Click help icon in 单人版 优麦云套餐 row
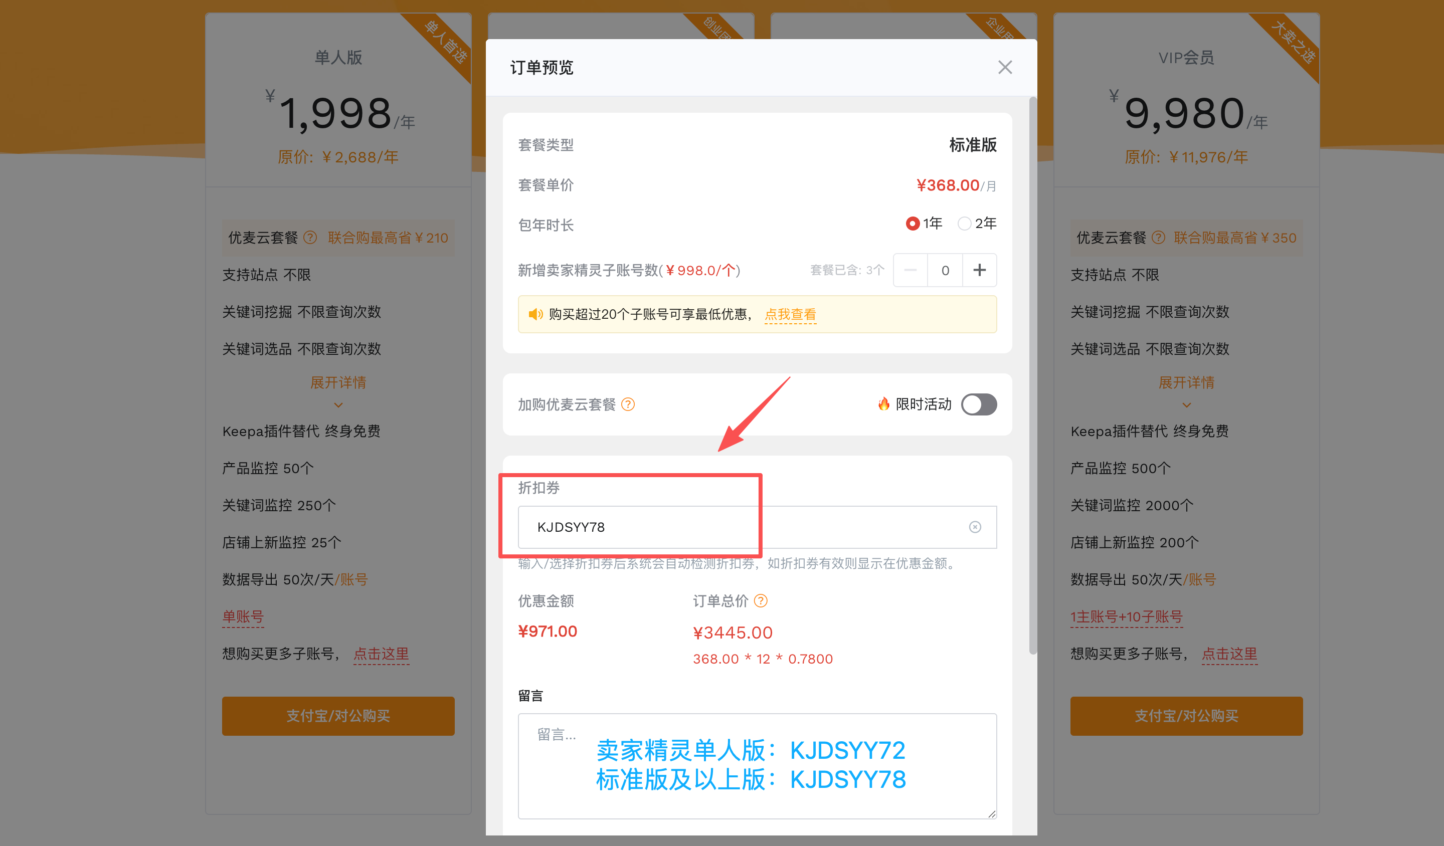Screen dimensions: 1444x846 click(310, 238)
